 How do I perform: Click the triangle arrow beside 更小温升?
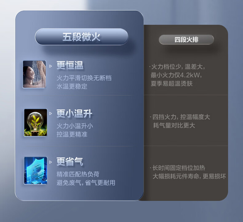[x=50, y=114]
